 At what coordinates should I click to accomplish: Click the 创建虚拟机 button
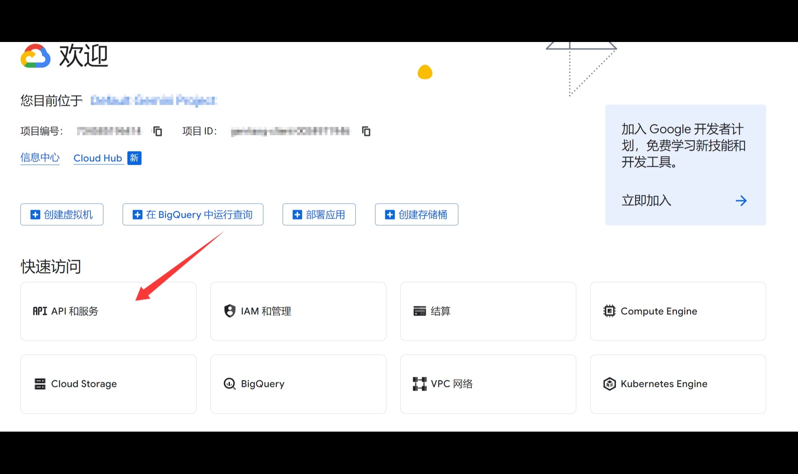(x=62, y=215)
